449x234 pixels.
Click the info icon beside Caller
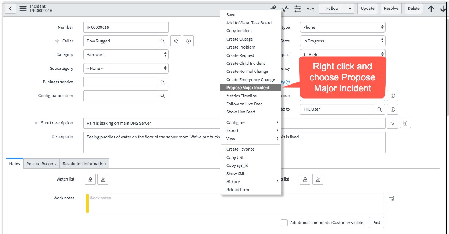point(188,41)
